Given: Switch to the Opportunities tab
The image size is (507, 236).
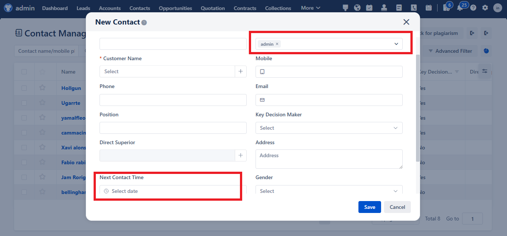Looking at the screenshot, I should (175, 7).
